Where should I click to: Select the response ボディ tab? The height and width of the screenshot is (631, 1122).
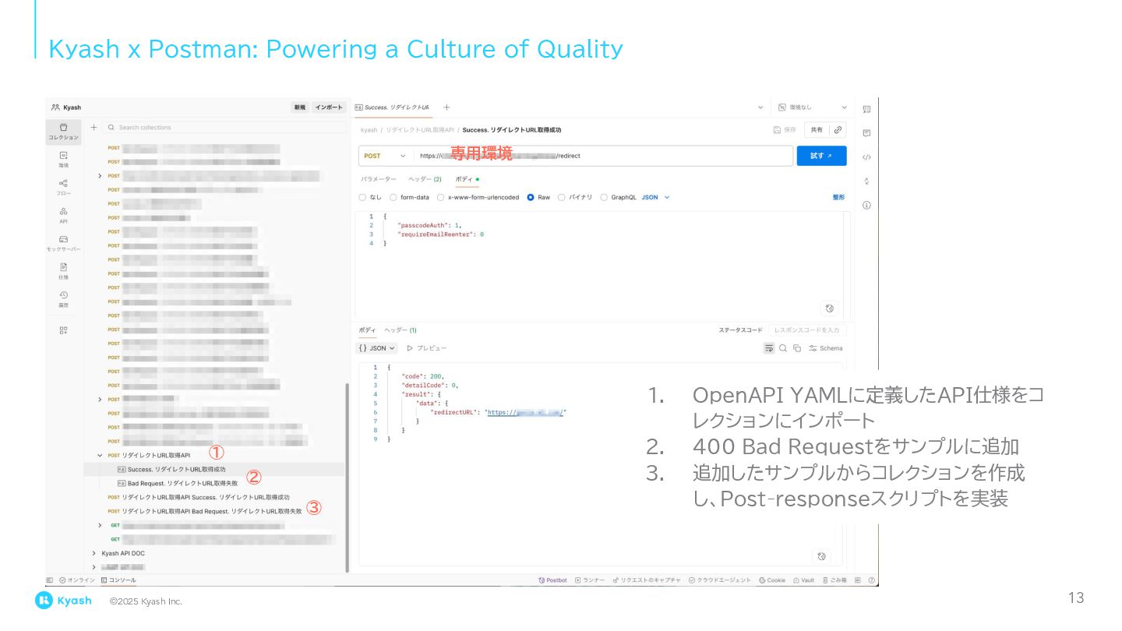367,330
